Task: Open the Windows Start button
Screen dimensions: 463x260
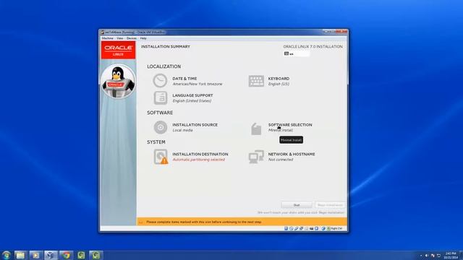Action: [x=6, y=255]
